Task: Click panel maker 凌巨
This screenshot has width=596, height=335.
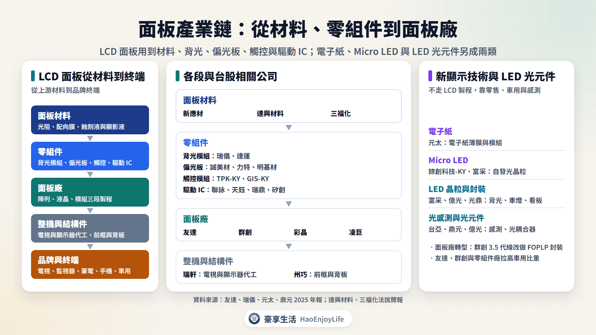Action: click(x=355, y=232)
